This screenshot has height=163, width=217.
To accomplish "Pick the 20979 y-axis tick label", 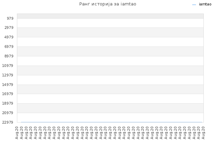I will tap(7, 113).
